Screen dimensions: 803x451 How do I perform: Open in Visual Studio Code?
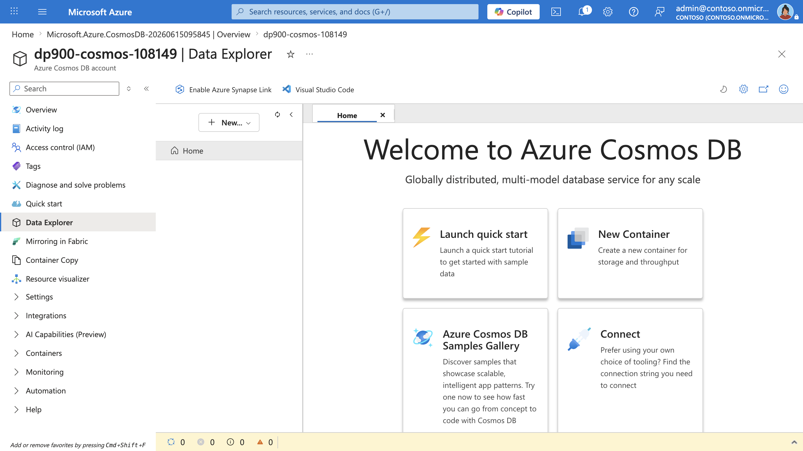point(318,90)
